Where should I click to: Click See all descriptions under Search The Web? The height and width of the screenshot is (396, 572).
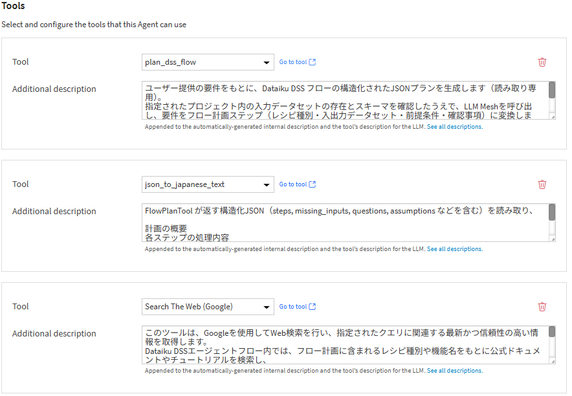point(454,371)
